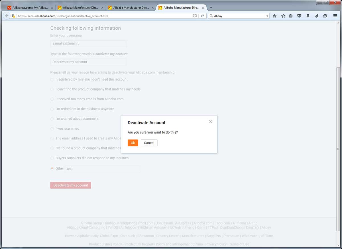Follow the UCWeb footer link
Image resolution: width=342 pixels, height=249 pixels.
click(175, 227)
